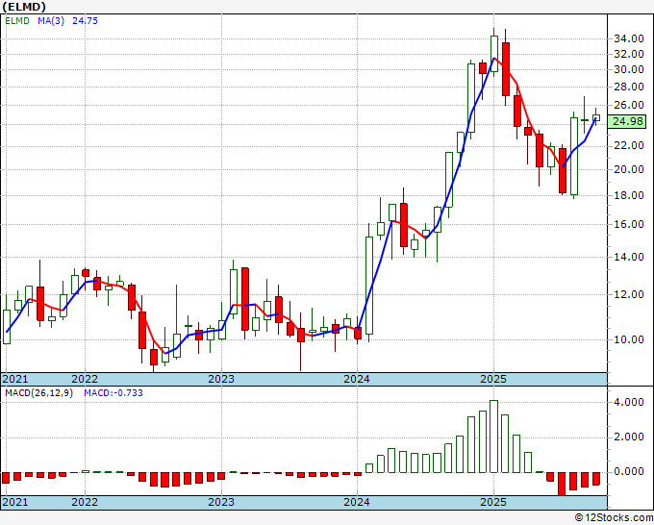This screenshot has width=654, height=525.
Task: Select 2024 on the price chart timeline
Action: point(357,379)
